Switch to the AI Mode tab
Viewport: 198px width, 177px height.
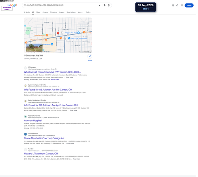(27, 12)
